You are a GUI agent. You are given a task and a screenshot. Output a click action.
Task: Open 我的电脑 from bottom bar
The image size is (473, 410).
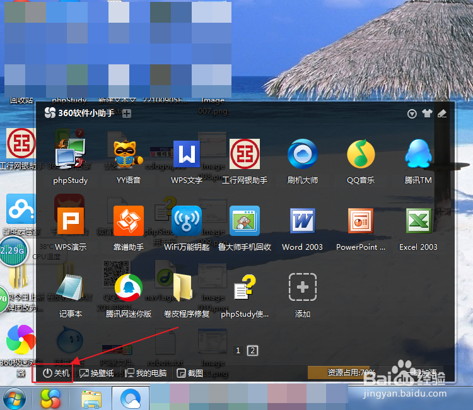coord(146,373)
